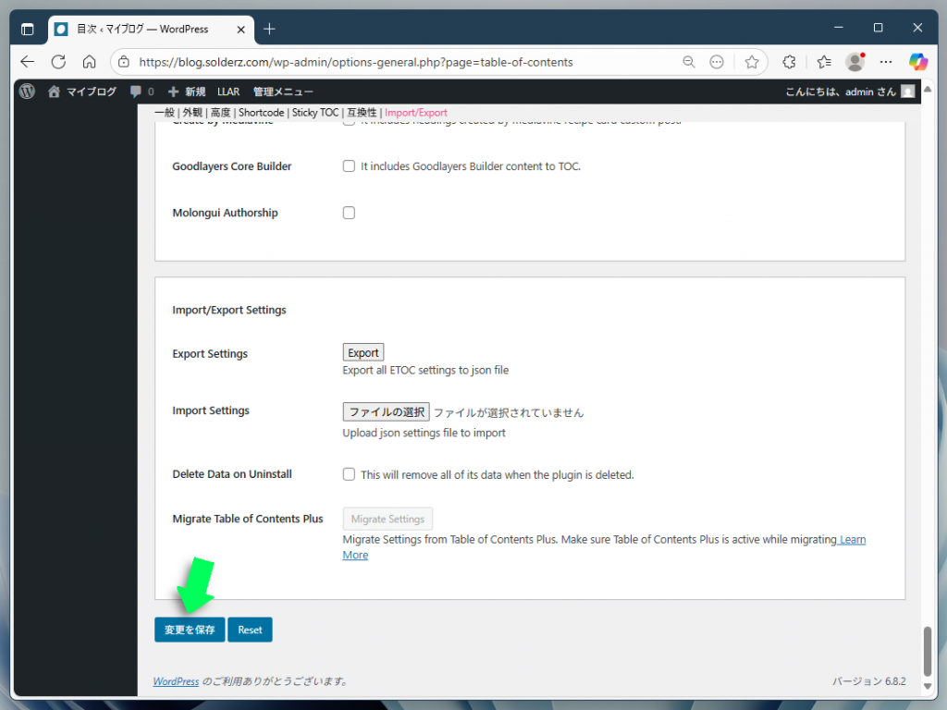Screen dimensions: 947x710
Task: Open the 新規 menu in admin bar
Action: point(187,92)
